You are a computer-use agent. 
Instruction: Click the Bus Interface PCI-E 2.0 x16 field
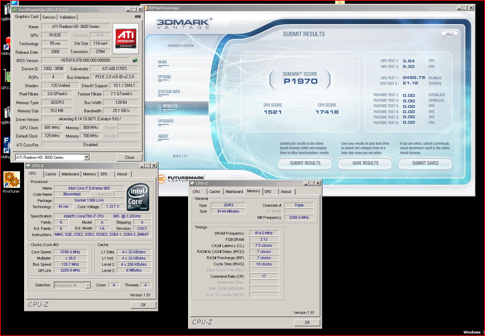[115, 77]
